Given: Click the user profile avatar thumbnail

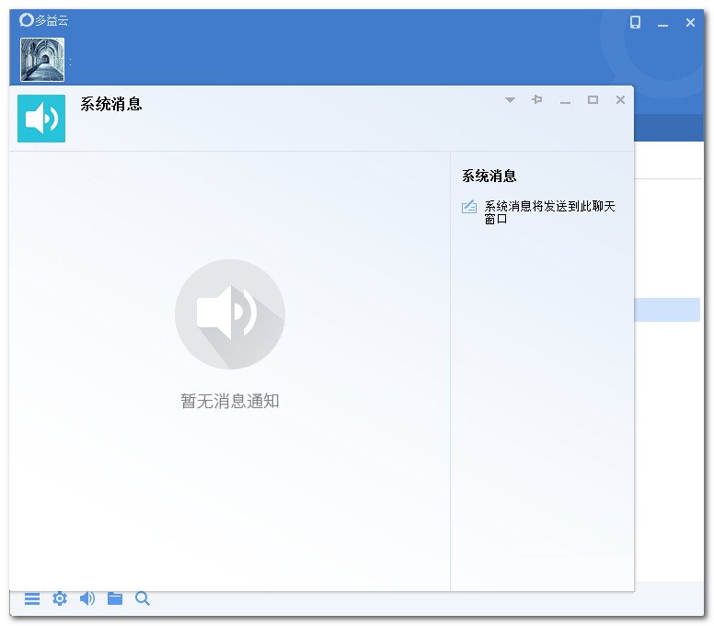Looking at the screenshot, I should [x=42, y=60].
